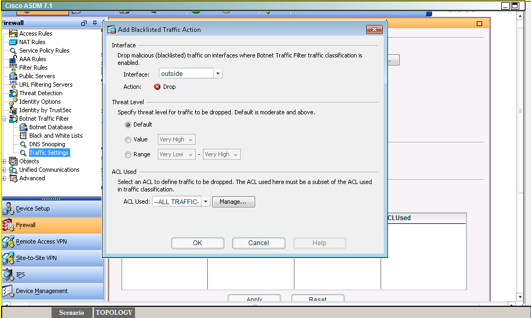Click the NAT Rules tree icon
531x318 pixels.
pos(13,42)
